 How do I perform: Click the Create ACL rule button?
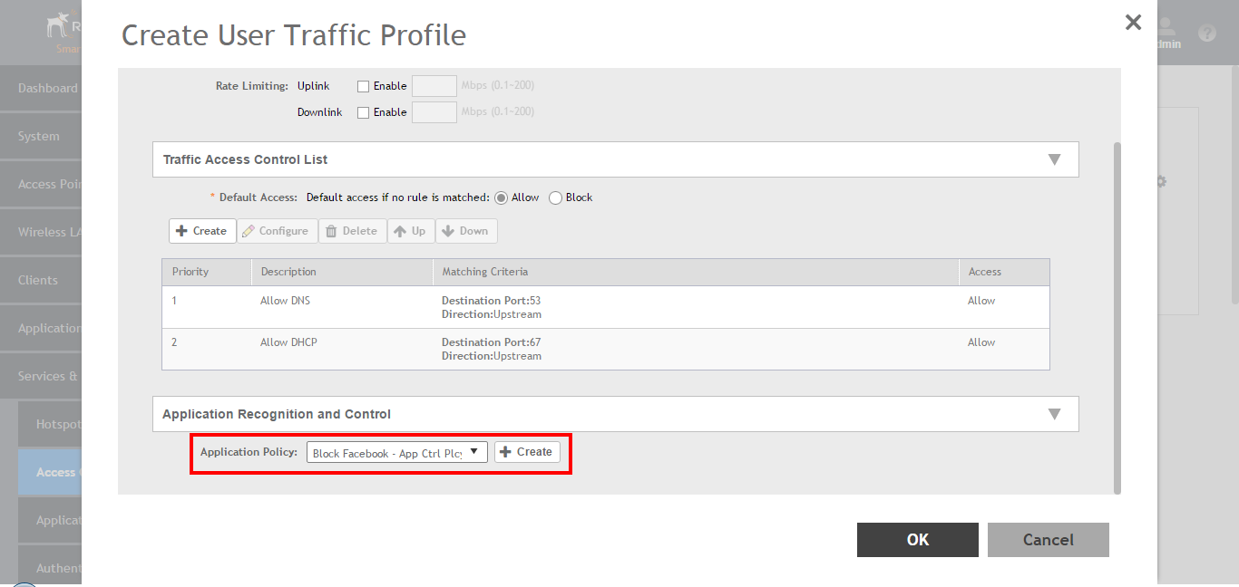point(202,231)
